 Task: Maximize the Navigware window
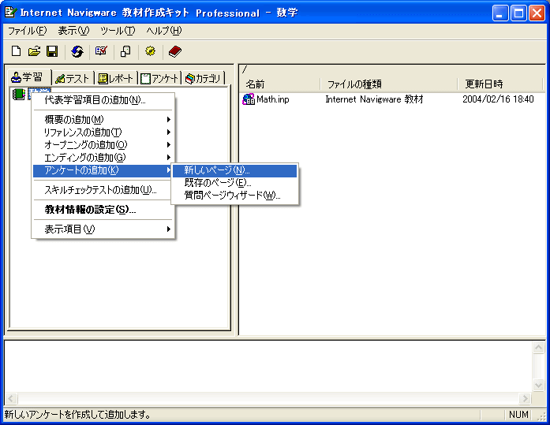click(x=518, y=13)
